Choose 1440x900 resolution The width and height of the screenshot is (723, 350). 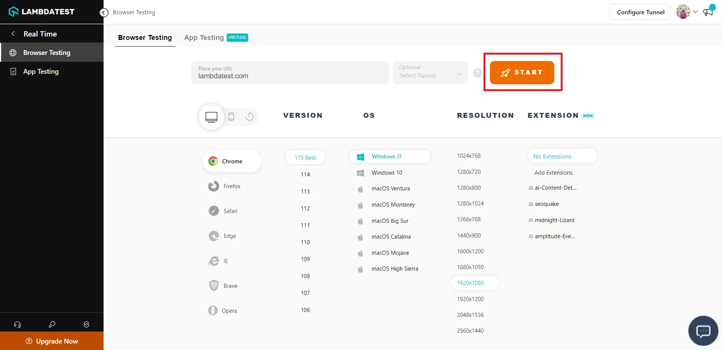click(x=469, y=235)
